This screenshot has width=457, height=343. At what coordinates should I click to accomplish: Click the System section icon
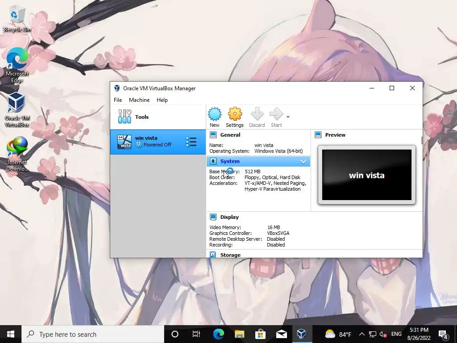point(213,161)
